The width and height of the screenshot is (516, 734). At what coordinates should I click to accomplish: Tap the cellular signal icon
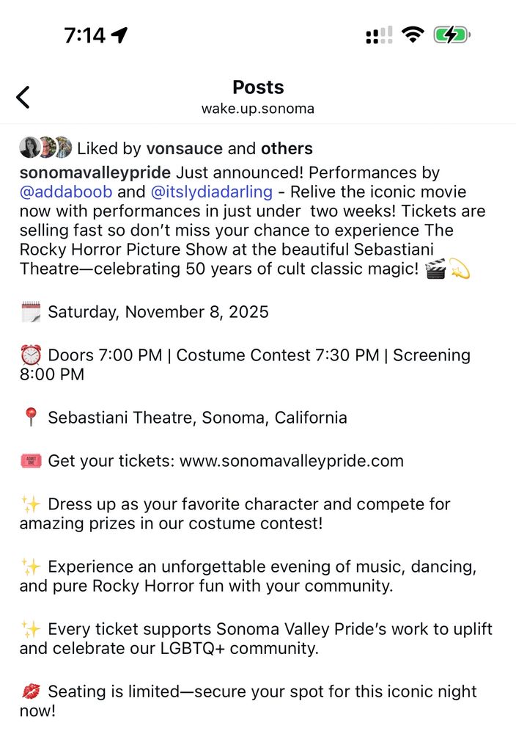pos(378,34)
